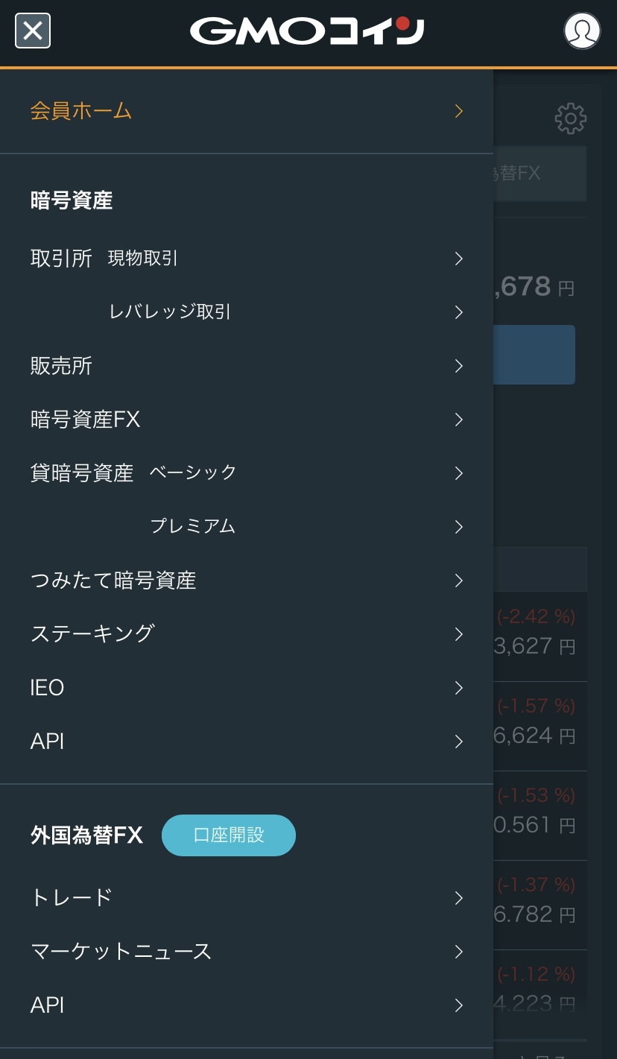Tap the GMOコイン logo
This screenshot has height=1059, width=617.
click(307, 31)
